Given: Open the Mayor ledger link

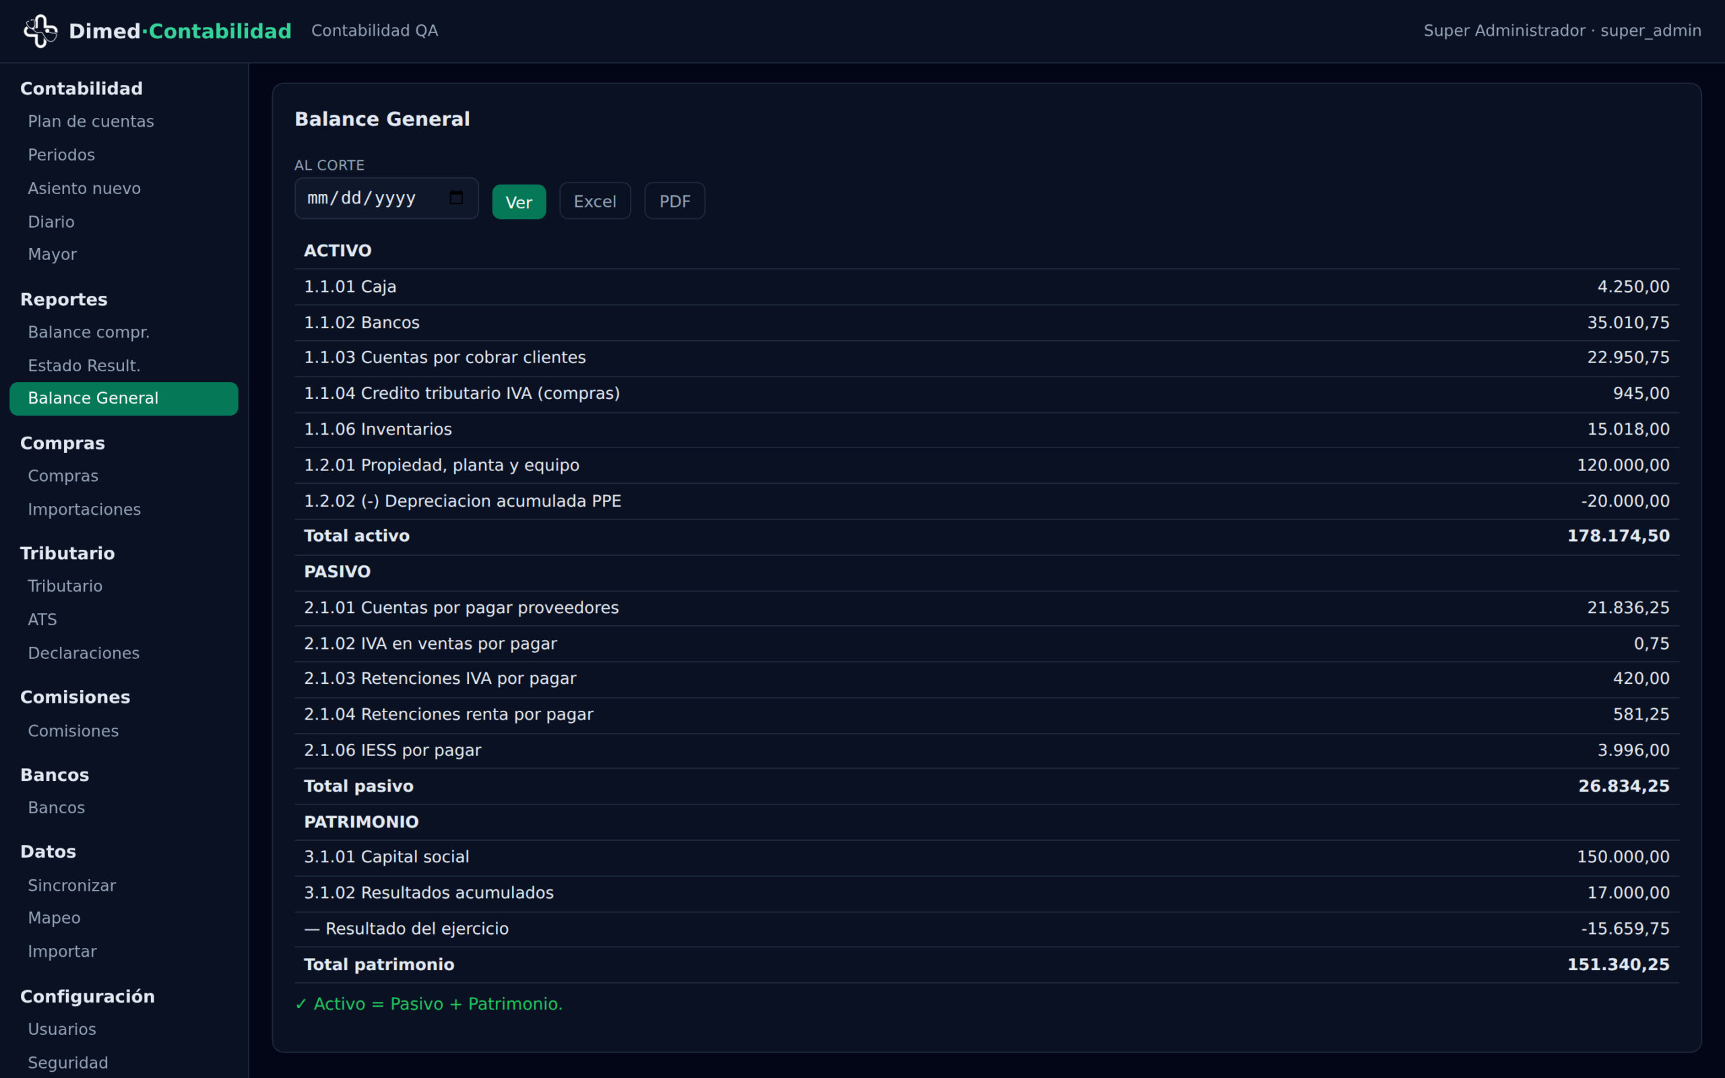Looking at the screenshot, I should [52, 255].
